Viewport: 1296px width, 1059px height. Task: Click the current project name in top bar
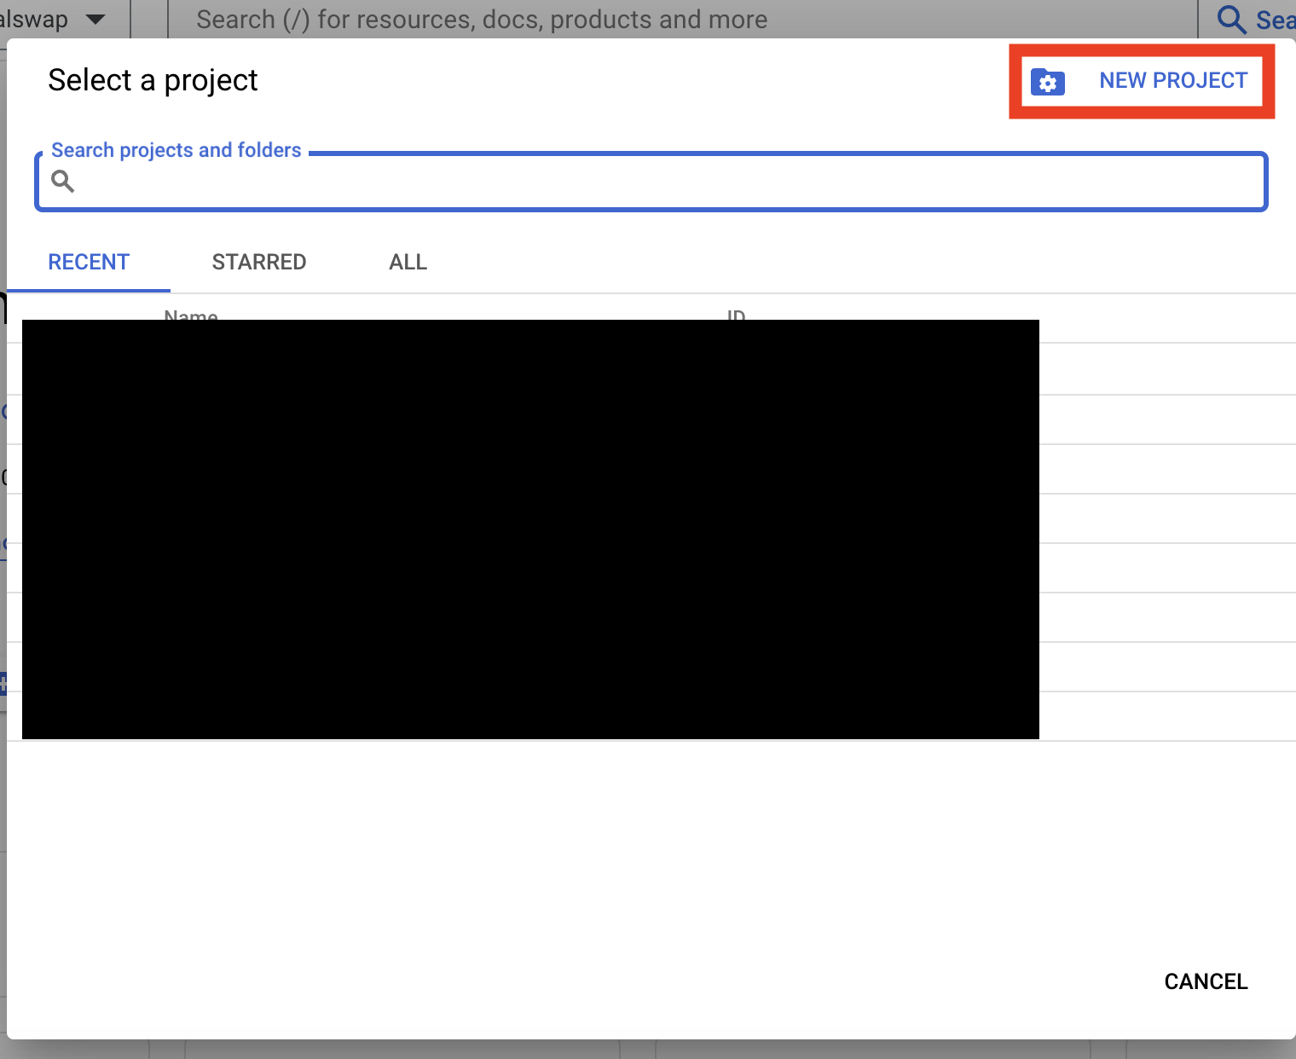34,19
